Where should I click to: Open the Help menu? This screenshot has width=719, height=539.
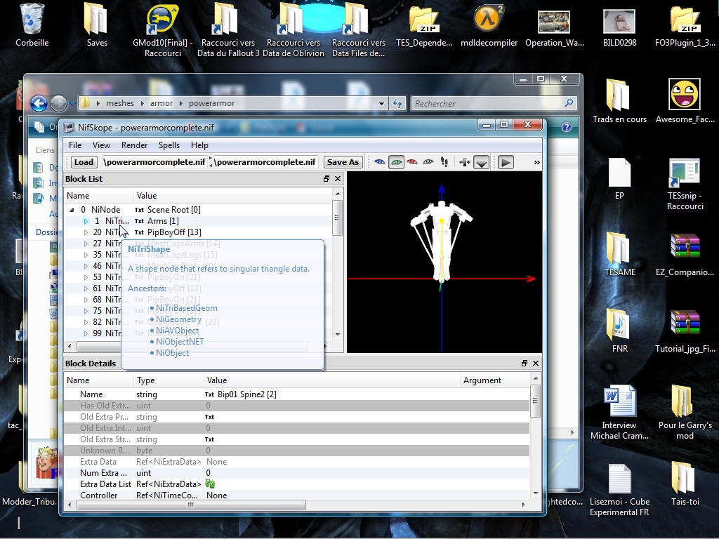click(199, 145)
